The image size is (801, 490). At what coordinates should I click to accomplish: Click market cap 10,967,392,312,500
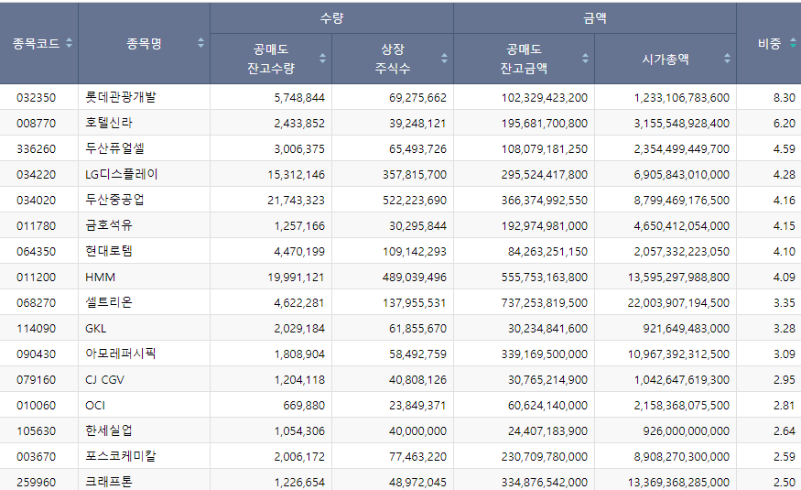coord(678,354)
